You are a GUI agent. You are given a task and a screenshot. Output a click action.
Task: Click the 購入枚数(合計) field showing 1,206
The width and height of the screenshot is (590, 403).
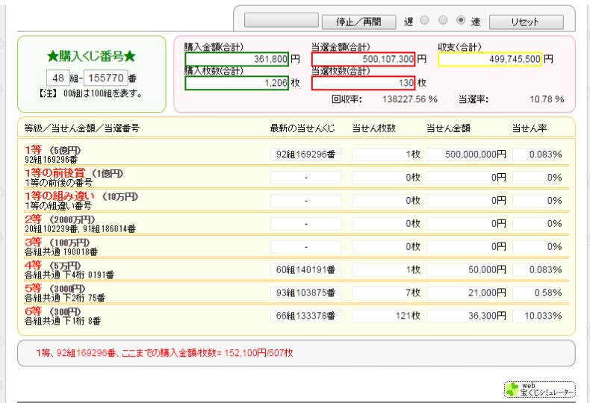237,83
